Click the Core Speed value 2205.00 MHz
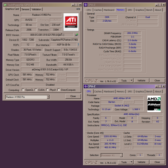 (x=110, y=136)
